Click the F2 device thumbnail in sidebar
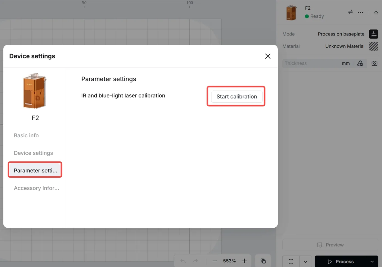 tap(291, 12)
